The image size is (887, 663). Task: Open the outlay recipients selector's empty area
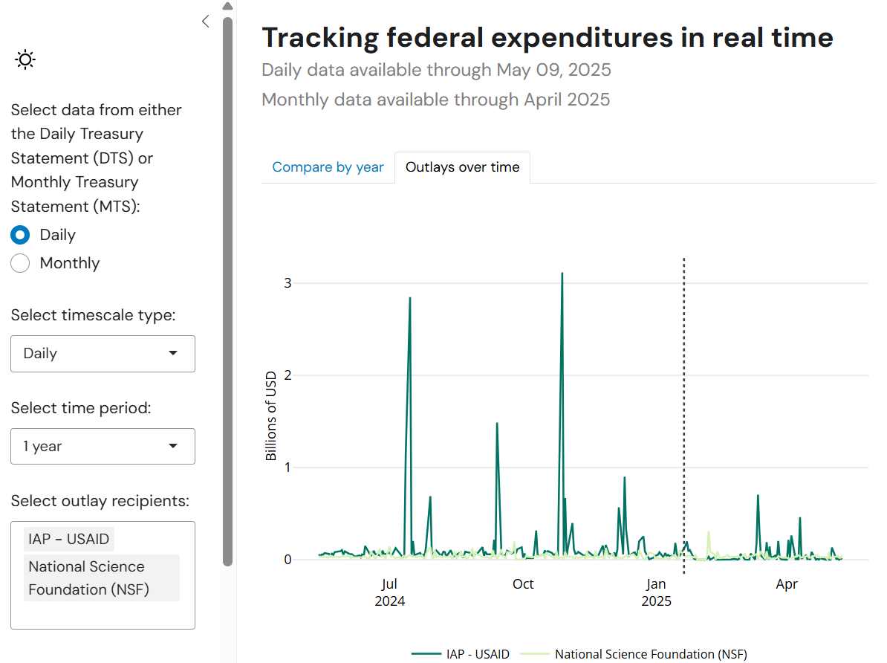(103, 615)
